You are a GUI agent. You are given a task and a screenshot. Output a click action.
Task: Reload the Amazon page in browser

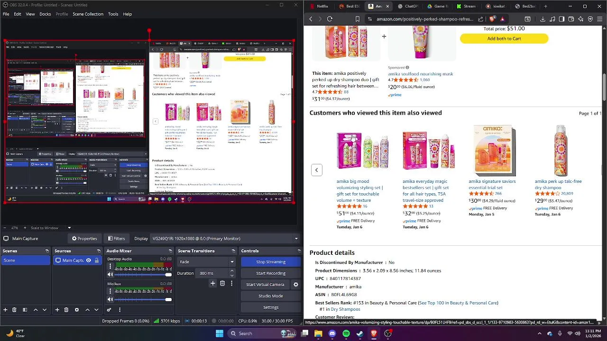(x=330, y=19)
